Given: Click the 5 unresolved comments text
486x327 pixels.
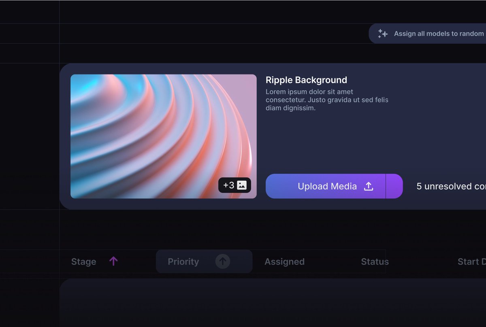Looking at the screenshot, I should 451,186.
